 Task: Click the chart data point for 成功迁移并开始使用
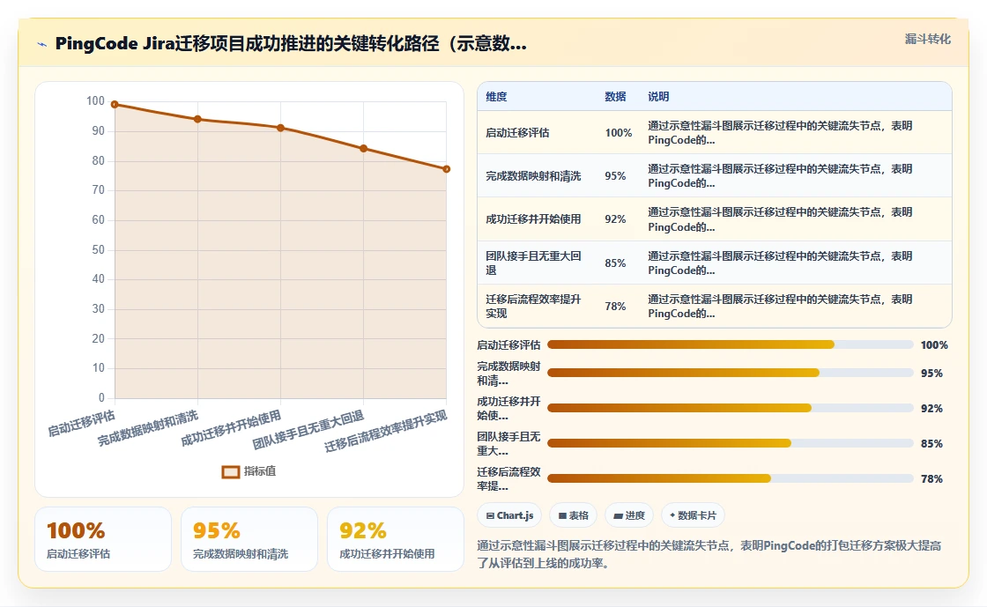click(x=281, y=128)
